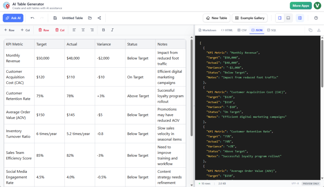Click the copy code icon above JSON panel
This screenshot has height=187, width=324.
pyautogui.click(x=310, y=30)
